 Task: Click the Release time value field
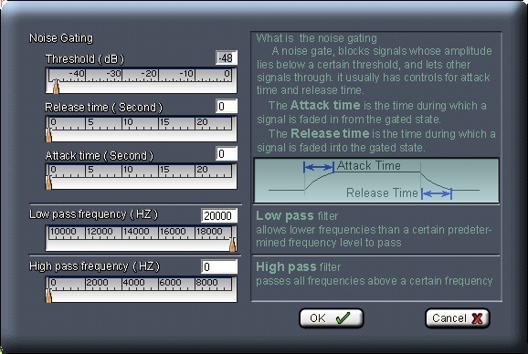[x=227, y=106]
